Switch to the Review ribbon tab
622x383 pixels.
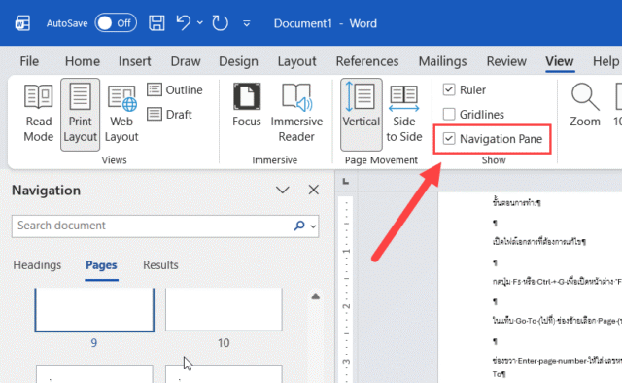[506, 61]
